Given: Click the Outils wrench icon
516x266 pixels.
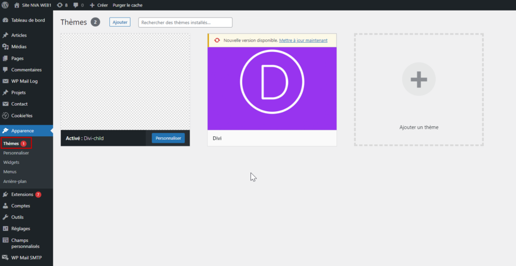Looking at the screenshot, I should point(5,217).
